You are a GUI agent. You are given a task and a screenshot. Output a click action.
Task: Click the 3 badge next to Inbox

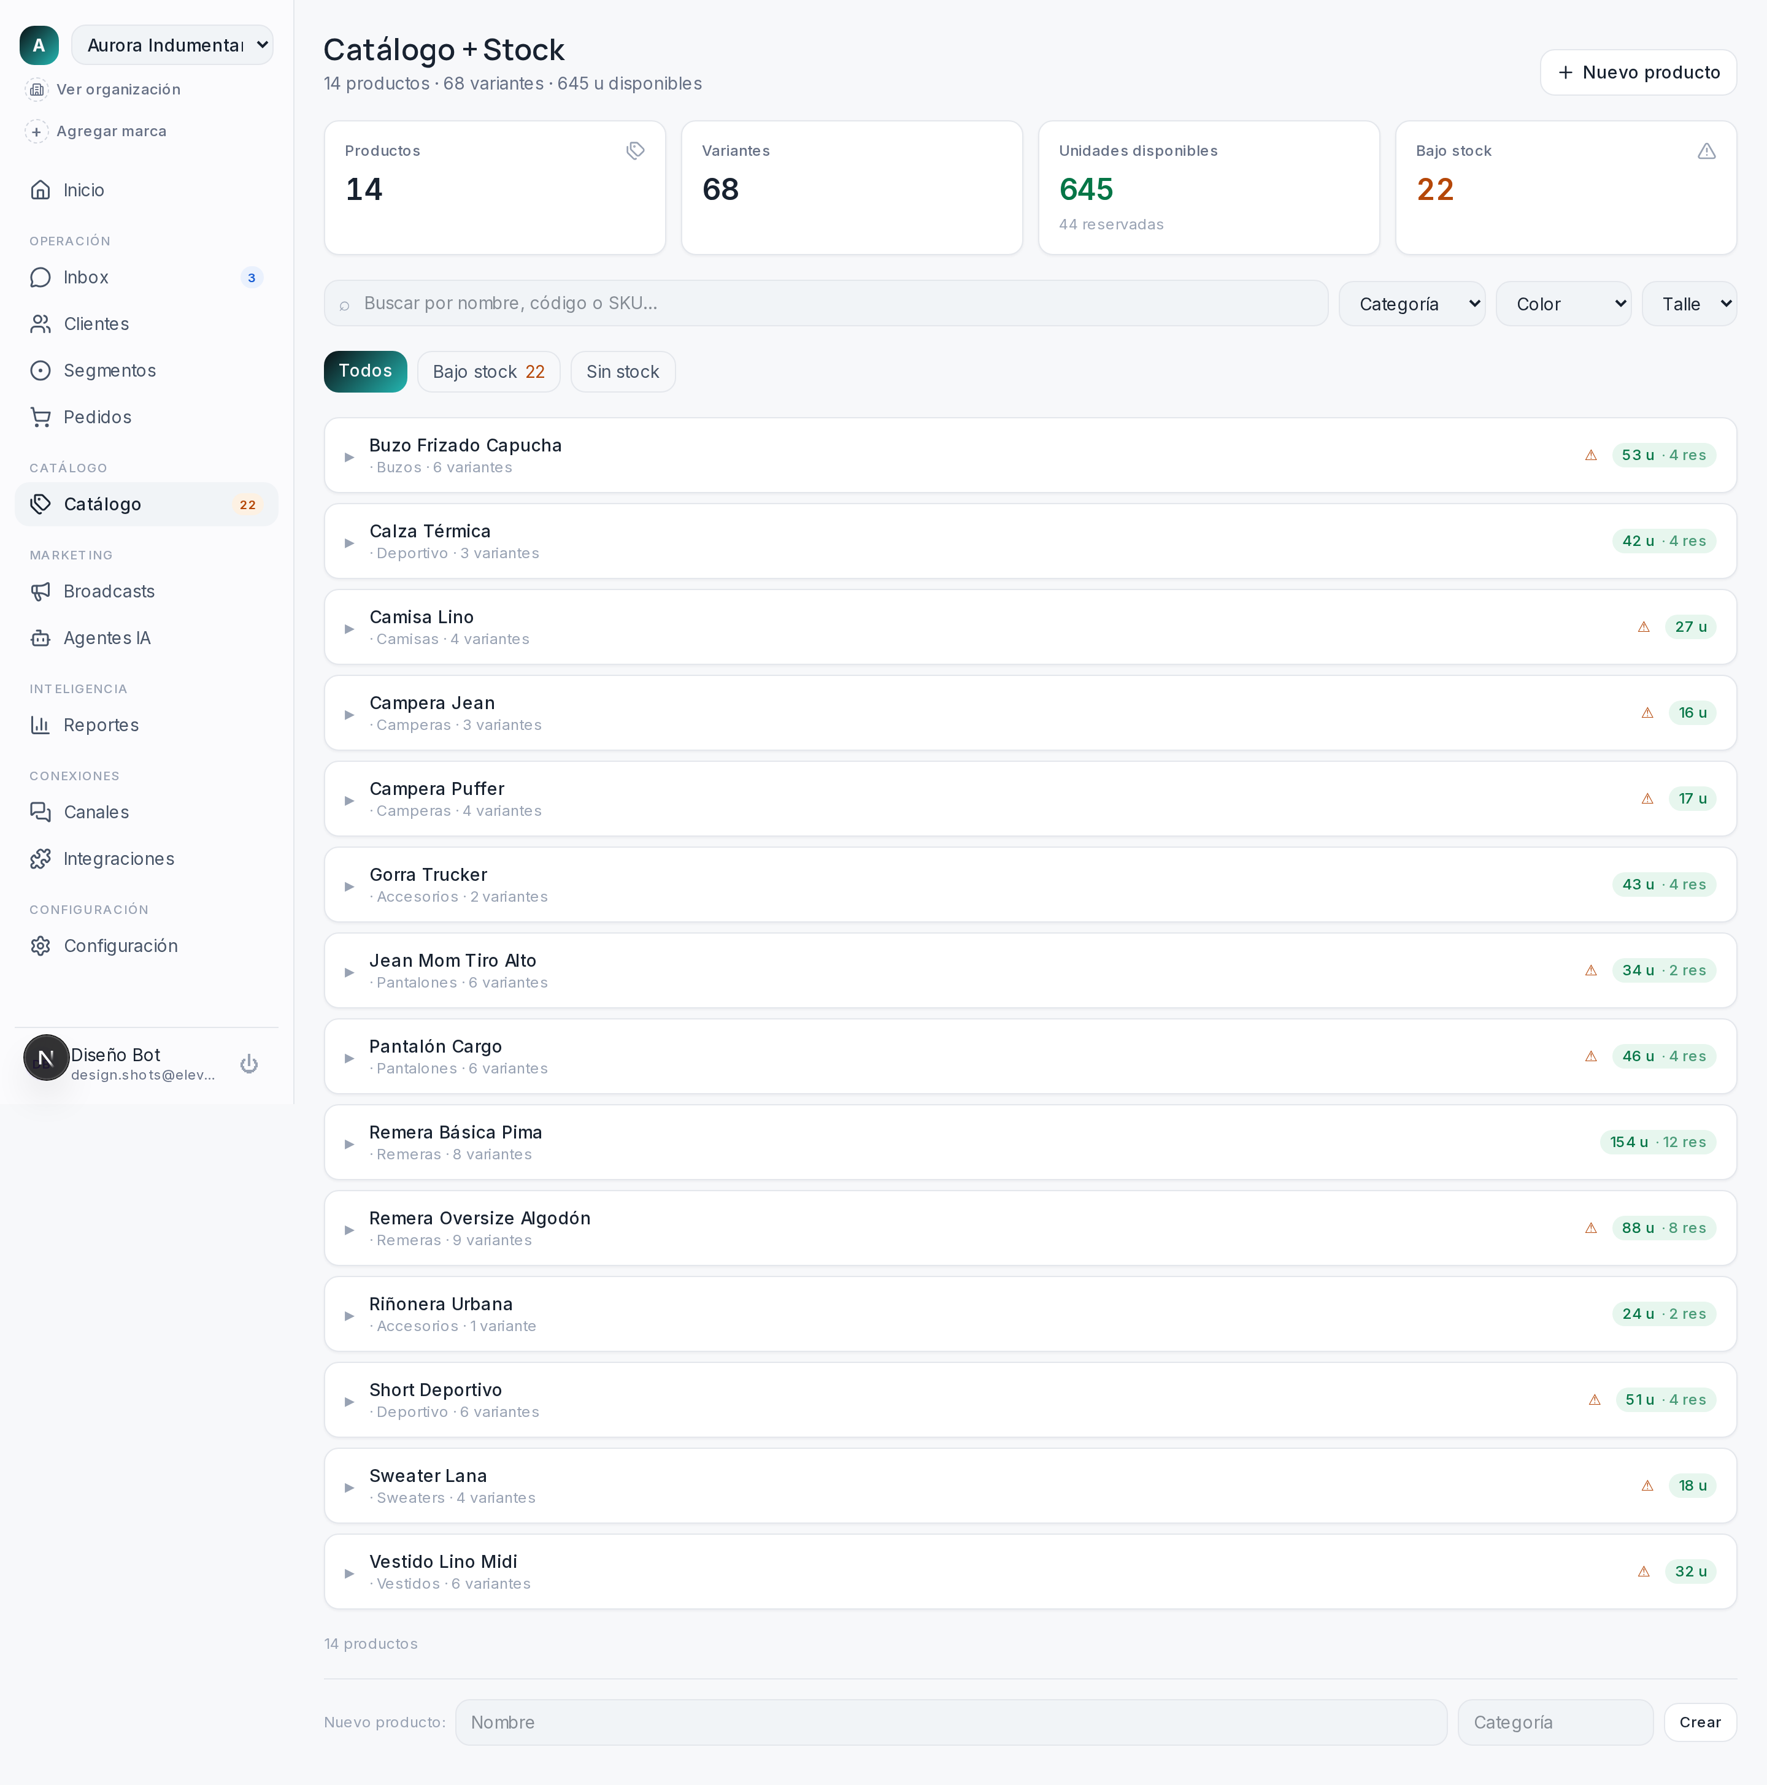coord(252,278)
